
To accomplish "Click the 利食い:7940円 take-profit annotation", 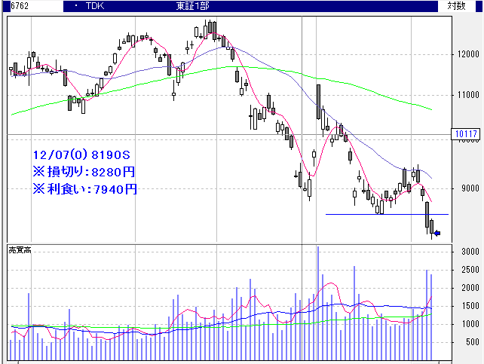I will pyautogui.click(x=84, y=189).
